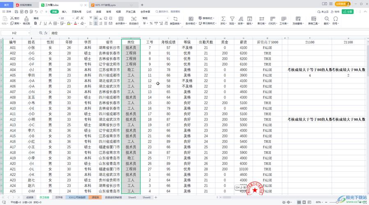Toggle Bold formatting

pyautogui.click(x=36, y=23)
